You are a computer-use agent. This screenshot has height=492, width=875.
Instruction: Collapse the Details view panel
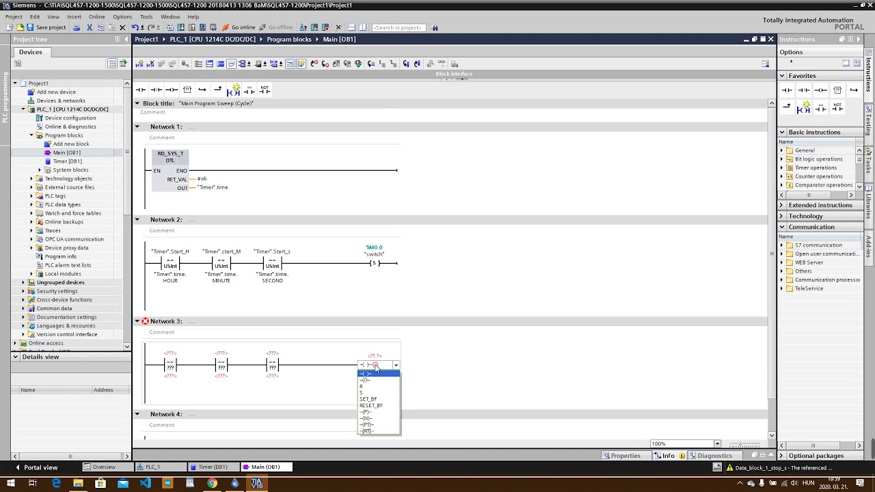click(15, 357)
